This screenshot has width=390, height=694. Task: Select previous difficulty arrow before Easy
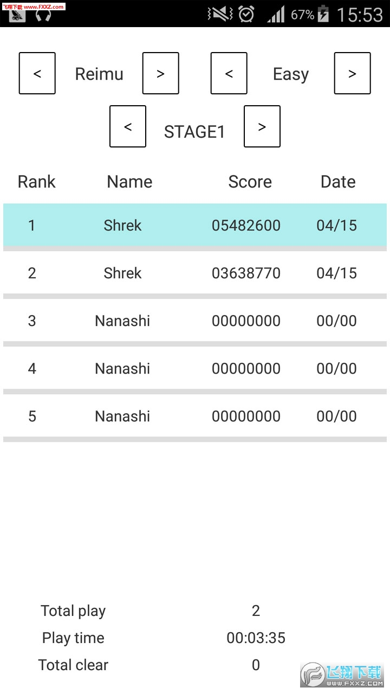(x=229, y=73)
